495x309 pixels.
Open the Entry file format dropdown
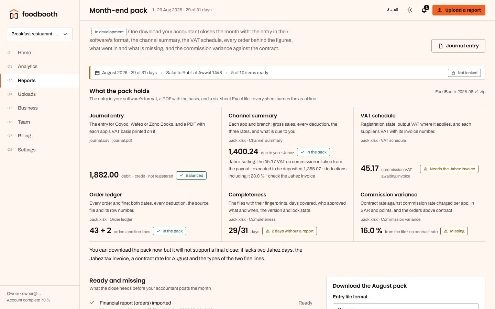406,306
